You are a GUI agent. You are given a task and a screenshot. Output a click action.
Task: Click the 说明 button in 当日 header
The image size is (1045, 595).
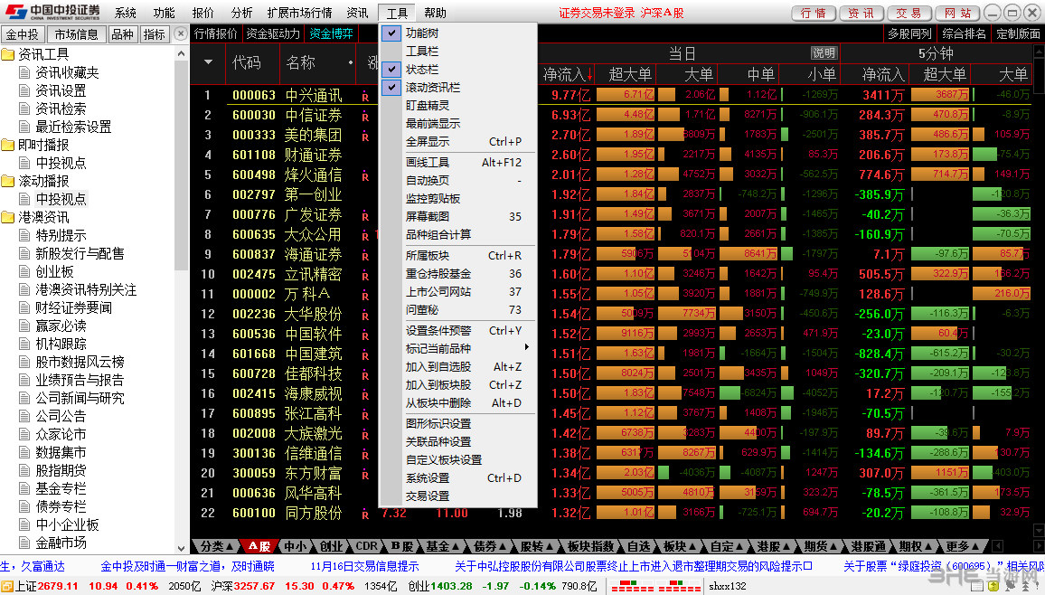(x=824, y=53)
